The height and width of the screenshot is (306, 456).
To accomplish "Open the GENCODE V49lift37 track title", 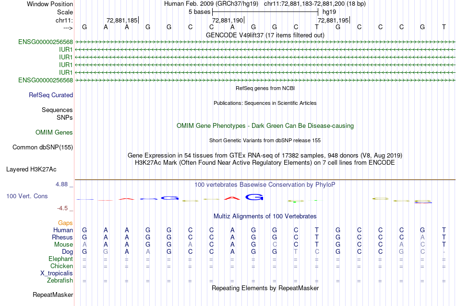I will 265,35.
